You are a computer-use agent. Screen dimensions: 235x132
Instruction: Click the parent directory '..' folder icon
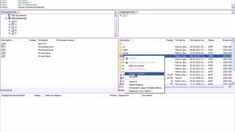(121, 44)
